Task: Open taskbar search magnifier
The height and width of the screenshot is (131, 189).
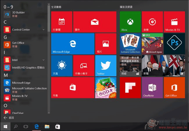Action: point(16,127)
